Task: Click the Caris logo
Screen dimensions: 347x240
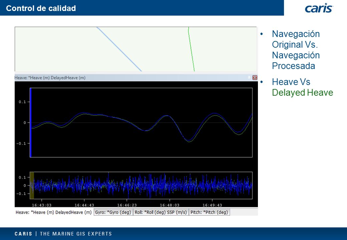Action: [x=319, y=8]
